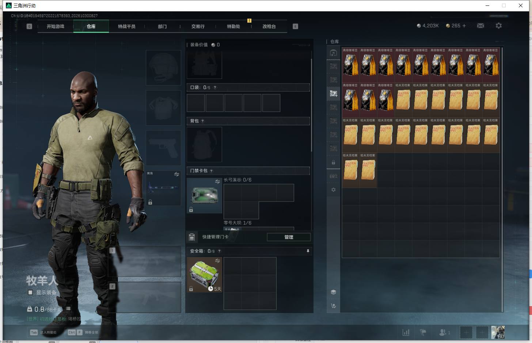Switch to the 开始游戏 tab
532x343 pixels.
(x=56, y=26)
